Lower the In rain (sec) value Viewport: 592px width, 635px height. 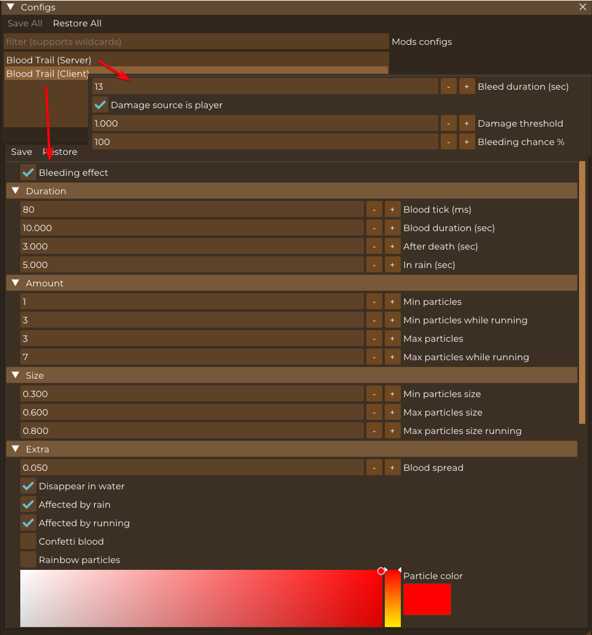(x=374, y=265)
